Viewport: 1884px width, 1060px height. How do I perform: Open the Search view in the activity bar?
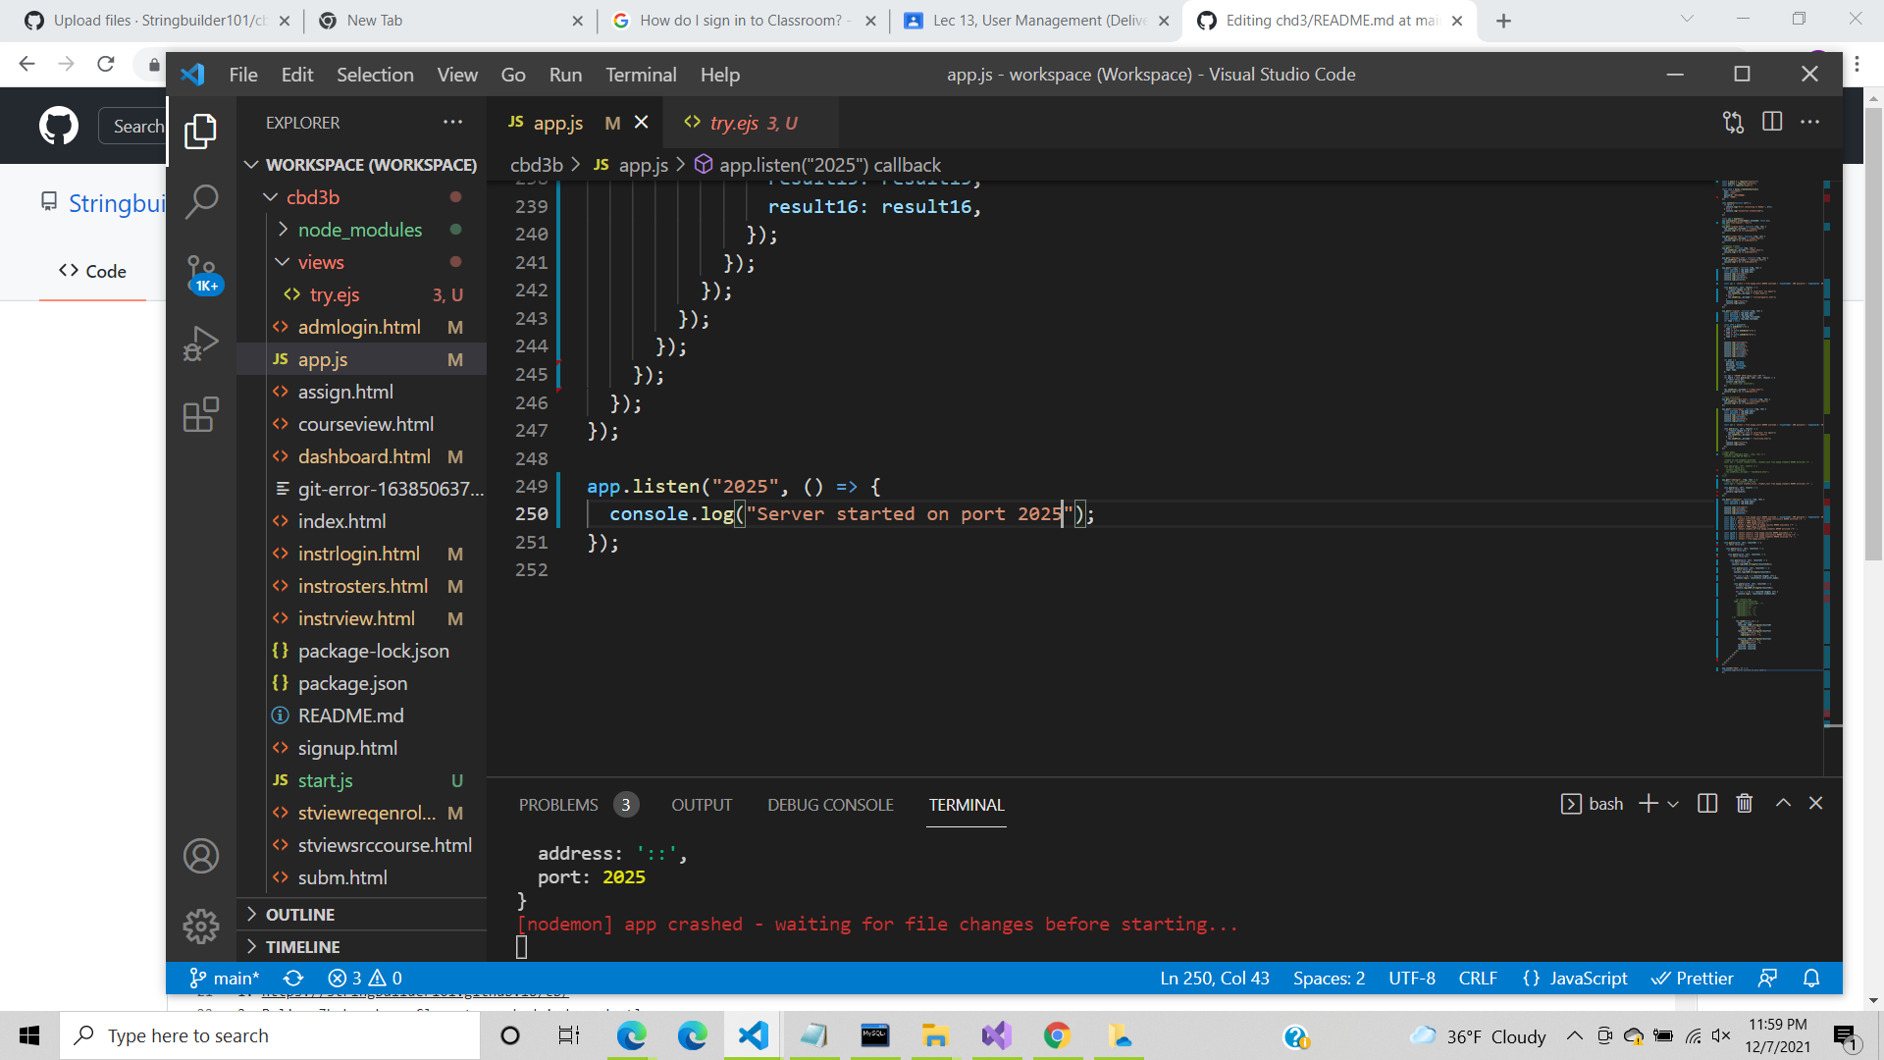pos(200,200)
